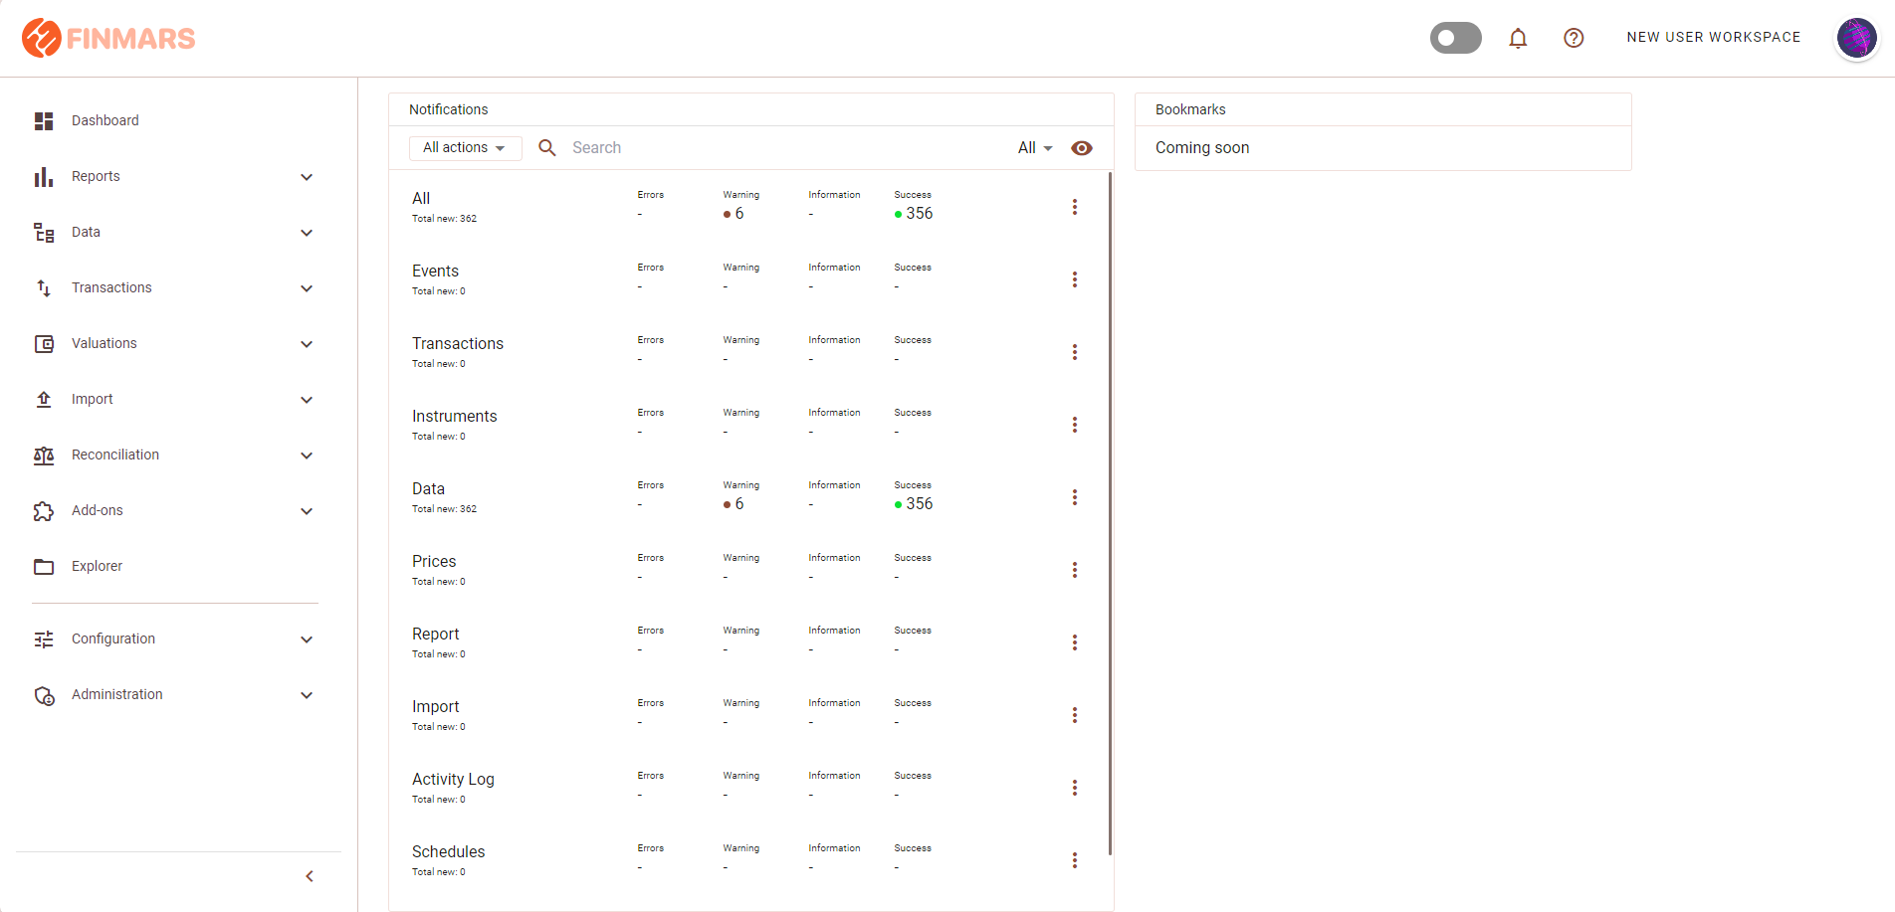Viewport: 1895px width, 912px height.
Task: Open the help question mark icon
Action: (x=1574, y=38)
